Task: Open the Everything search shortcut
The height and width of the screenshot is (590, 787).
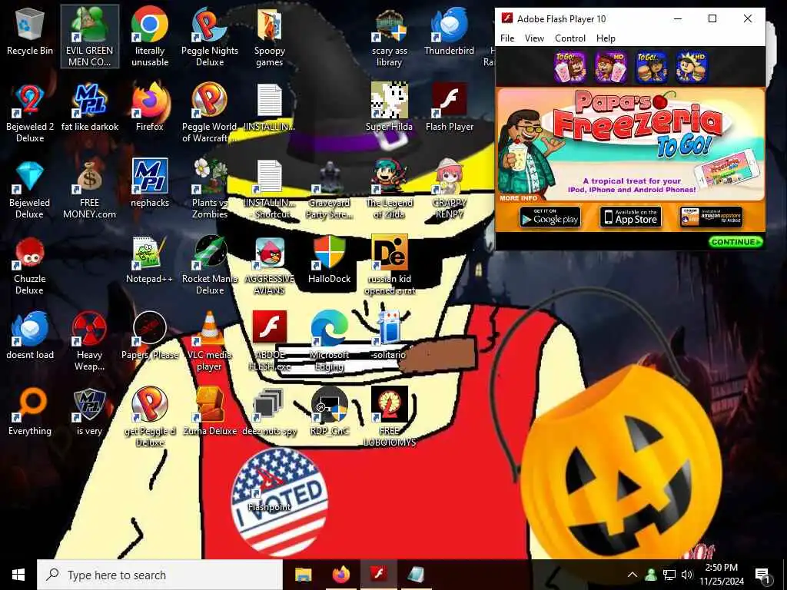Action: point(30,413)
